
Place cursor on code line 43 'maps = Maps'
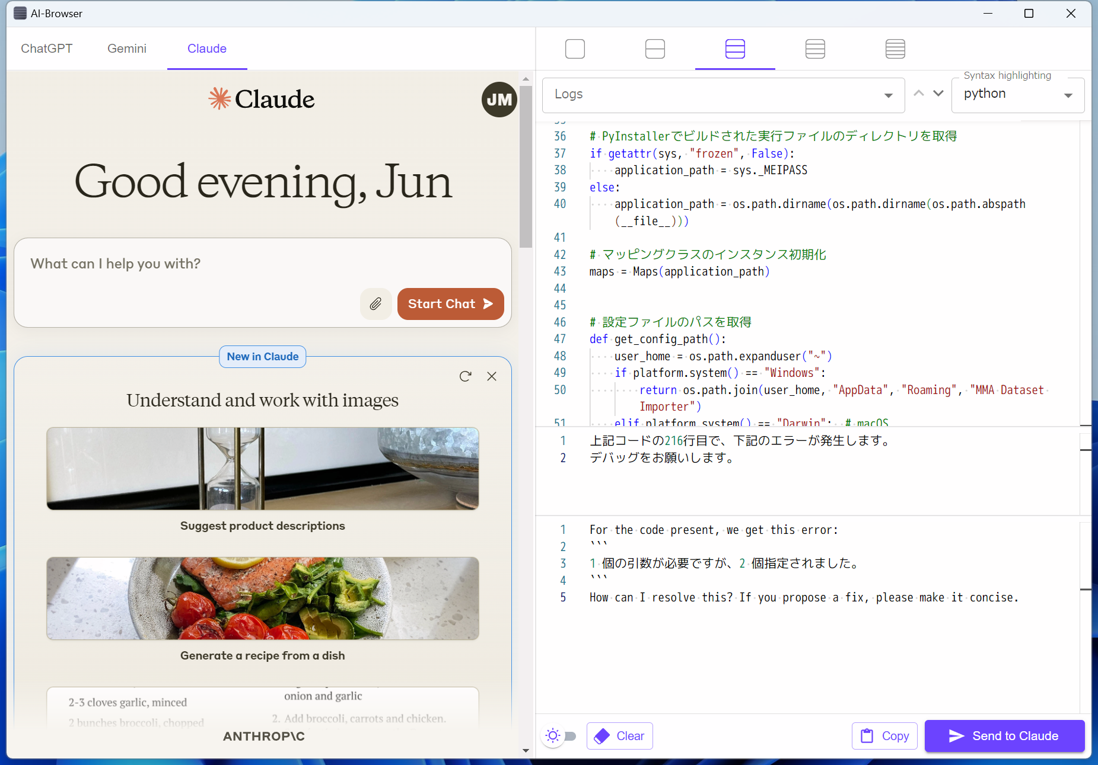[679, 271]
